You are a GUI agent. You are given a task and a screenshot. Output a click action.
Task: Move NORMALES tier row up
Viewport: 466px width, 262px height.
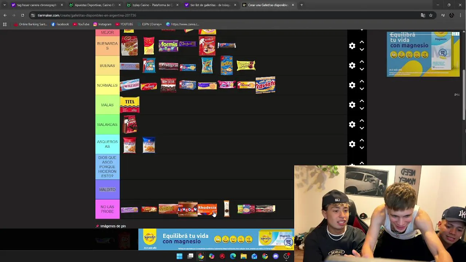click(362, 82)
